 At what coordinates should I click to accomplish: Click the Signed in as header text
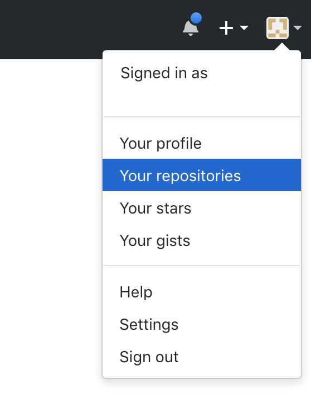point(164,73)
